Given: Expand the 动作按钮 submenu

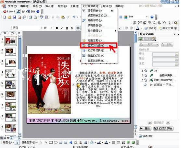Looking at the screenshot, I should coord(99,31).
